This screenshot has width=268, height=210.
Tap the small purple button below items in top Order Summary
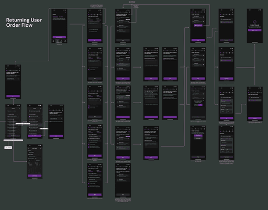198,26
